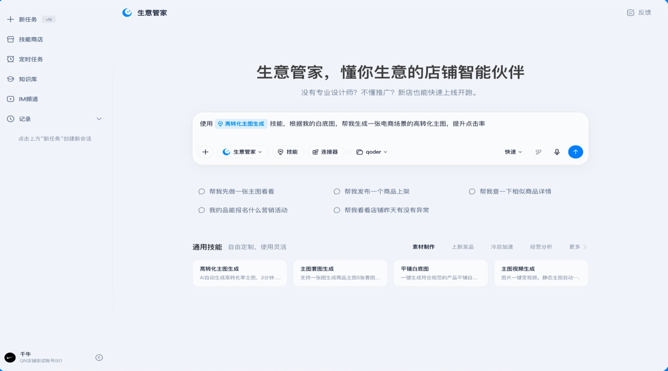
Task: Send the prompt with blue arrow button
Action: pos(576,152)
